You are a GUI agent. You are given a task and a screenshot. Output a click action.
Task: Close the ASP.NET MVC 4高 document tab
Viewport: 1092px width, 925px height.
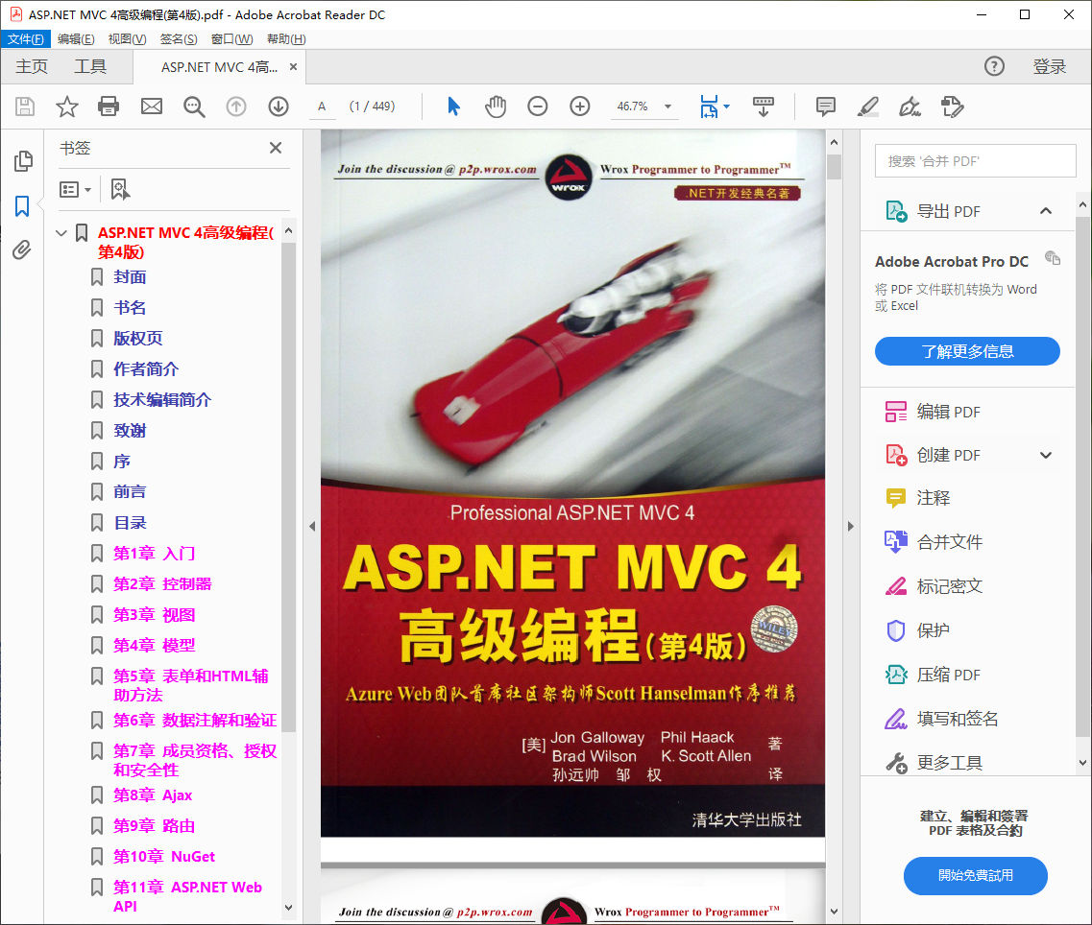(x=293, y=66)
